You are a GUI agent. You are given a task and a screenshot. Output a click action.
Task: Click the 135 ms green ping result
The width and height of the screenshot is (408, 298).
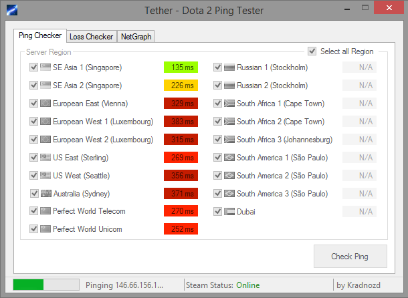tap(181, 67)
